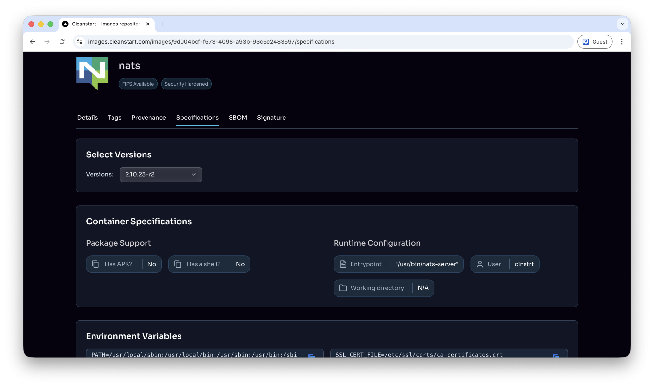The height and width of the screenshot is (388, 654).
Task: Click the FIPS Available badge
Action: tap(138, 84)
